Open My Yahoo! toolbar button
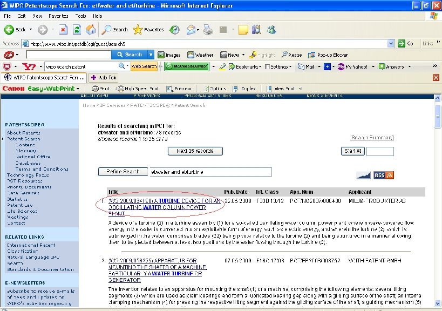 pos(352,67)
